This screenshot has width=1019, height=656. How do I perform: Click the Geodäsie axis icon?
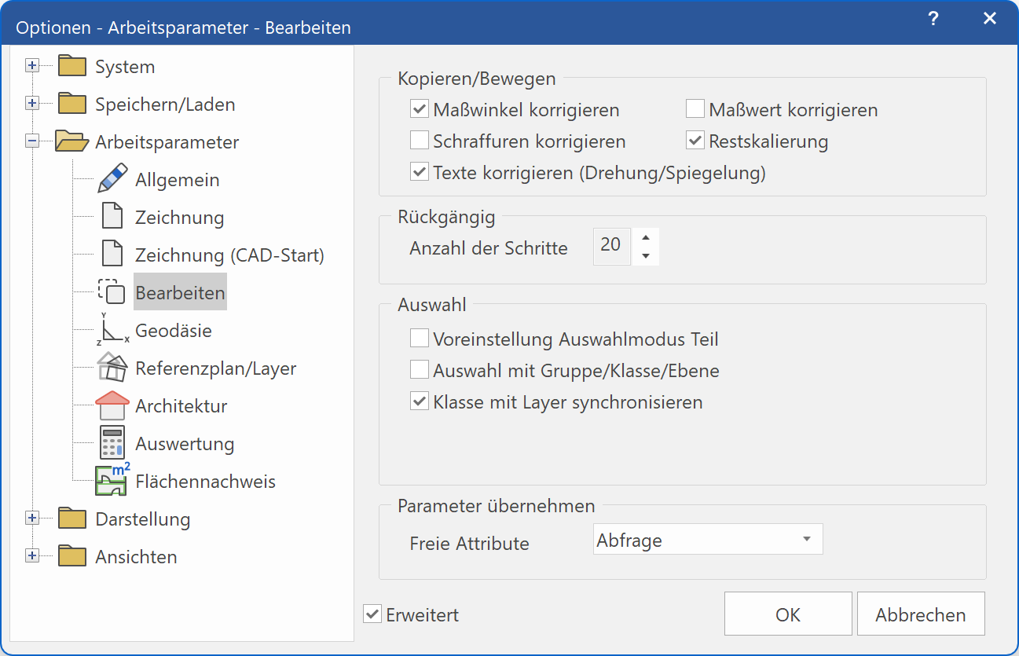(x=112, y=330)
